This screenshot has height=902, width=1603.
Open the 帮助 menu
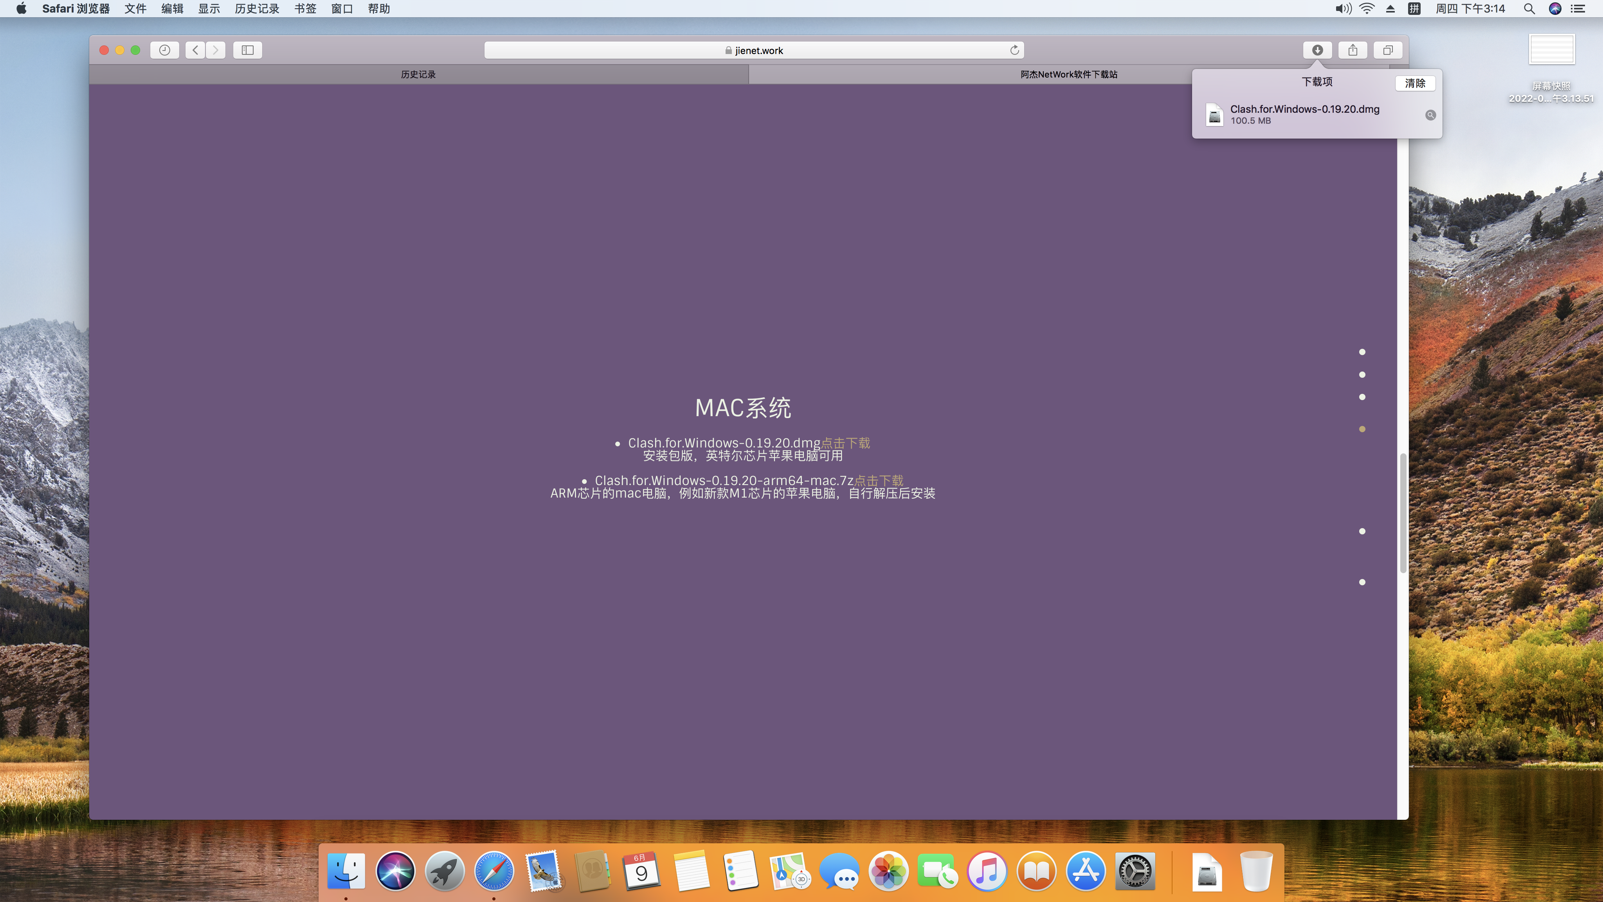point(379,9)
